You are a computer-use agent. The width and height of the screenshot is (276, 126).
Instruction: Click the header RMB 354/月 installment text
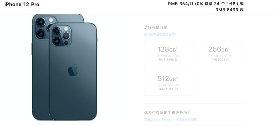tap(206, 4)
